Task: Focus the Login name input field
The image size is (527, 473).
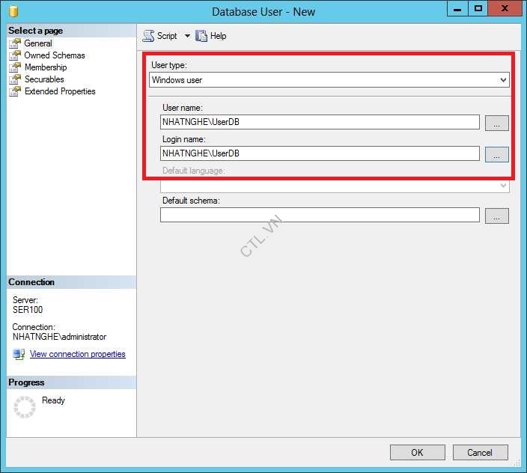Action: (320, 153)
